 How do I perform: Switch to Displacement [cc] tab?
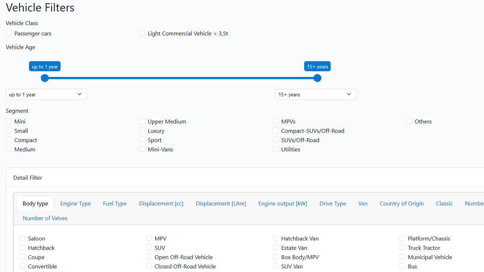pyautogui.click(x=161, y=203)
